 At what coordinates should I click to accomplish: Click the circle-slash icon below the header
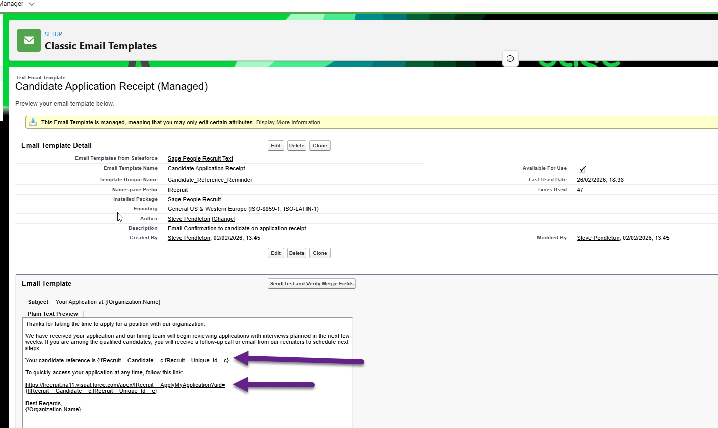coord(510,59)
